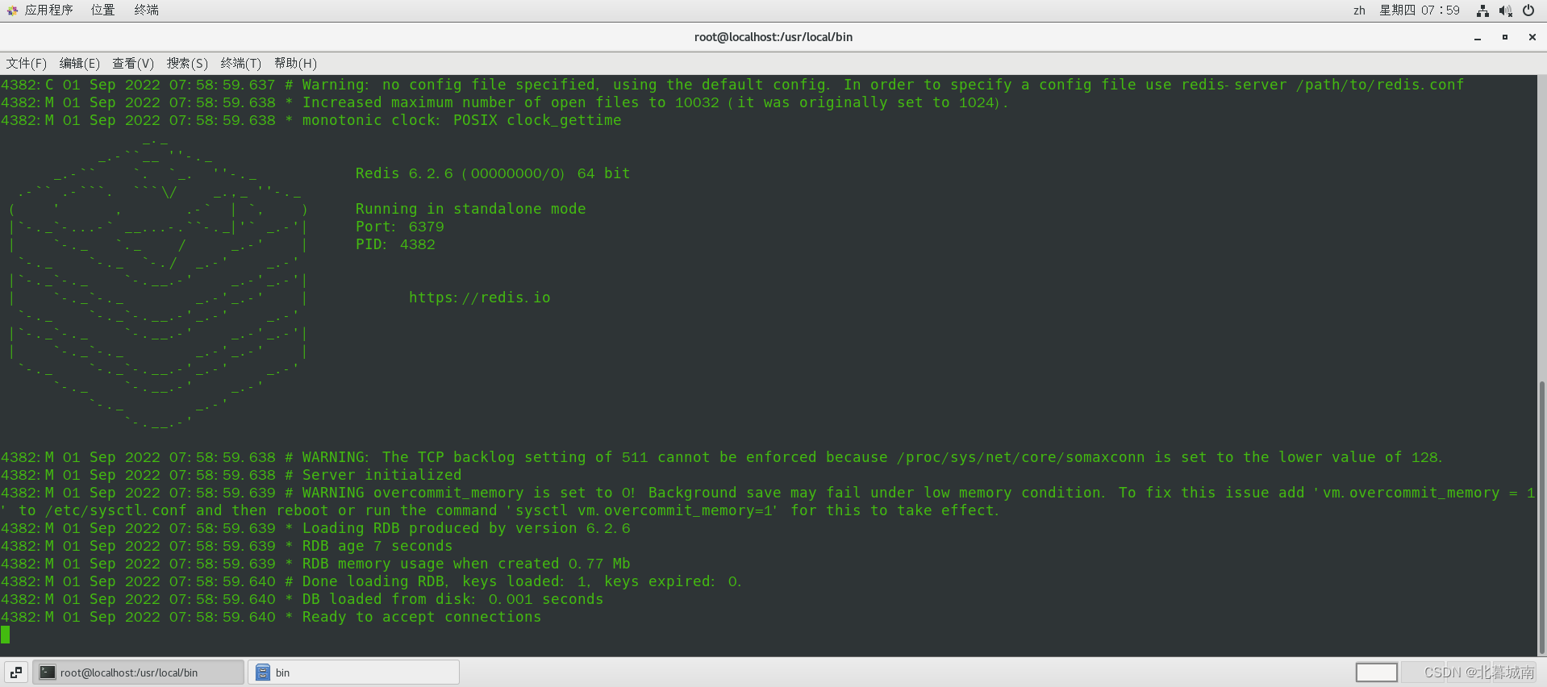Screen dimensions: 1547x687
Task: Open the 应用程序 (Applications) menu
Action: tap(48, 10)
